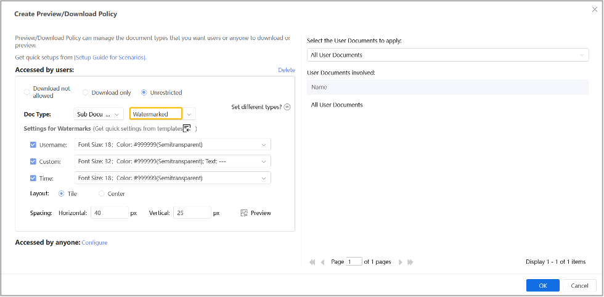The height and width of the screenshot is (297, 604).
Task: Disable the Custom watermark checkbox
Action: (x=33, y=161)
